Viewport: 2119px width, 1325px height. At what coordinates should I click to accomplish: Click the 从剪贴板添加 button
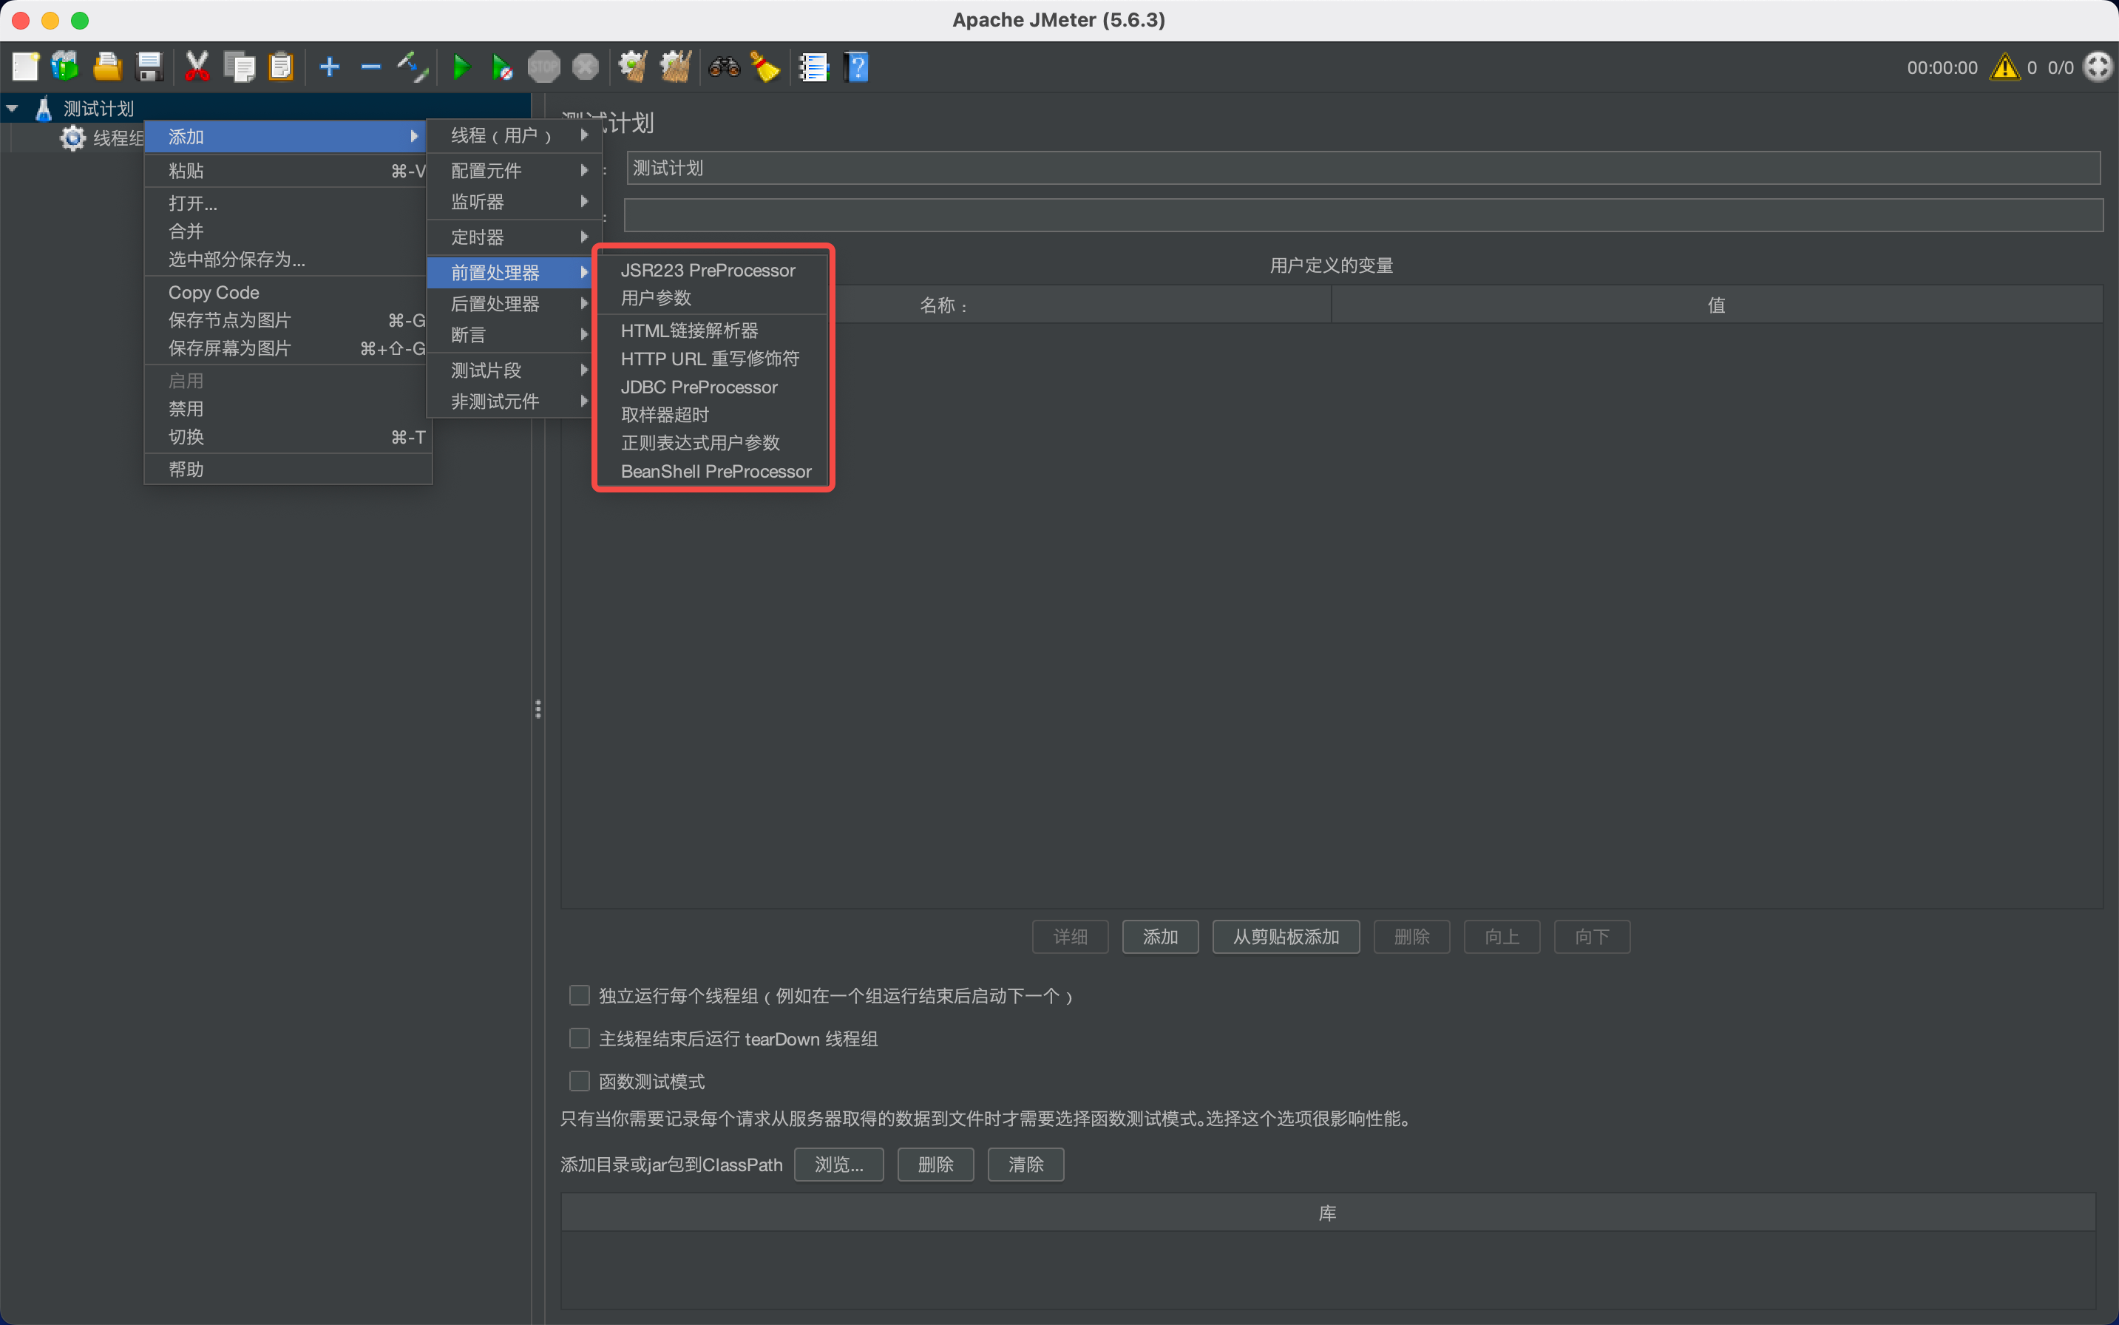1286,937
